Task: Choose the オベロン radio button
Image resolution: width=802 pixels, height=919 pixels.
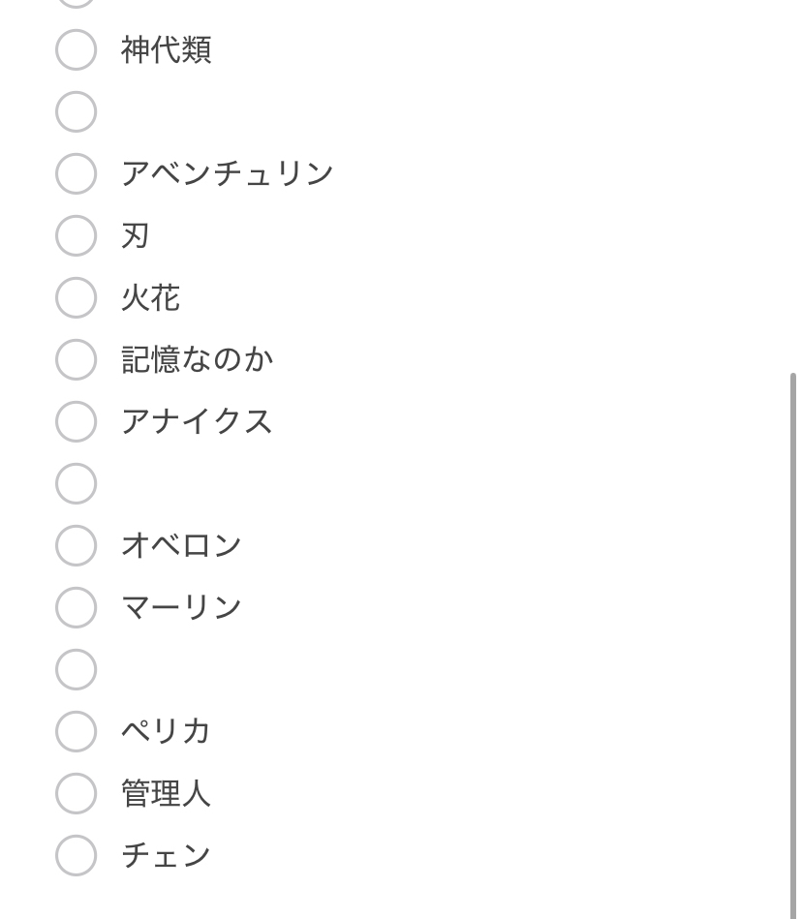Action: (76, 546)
